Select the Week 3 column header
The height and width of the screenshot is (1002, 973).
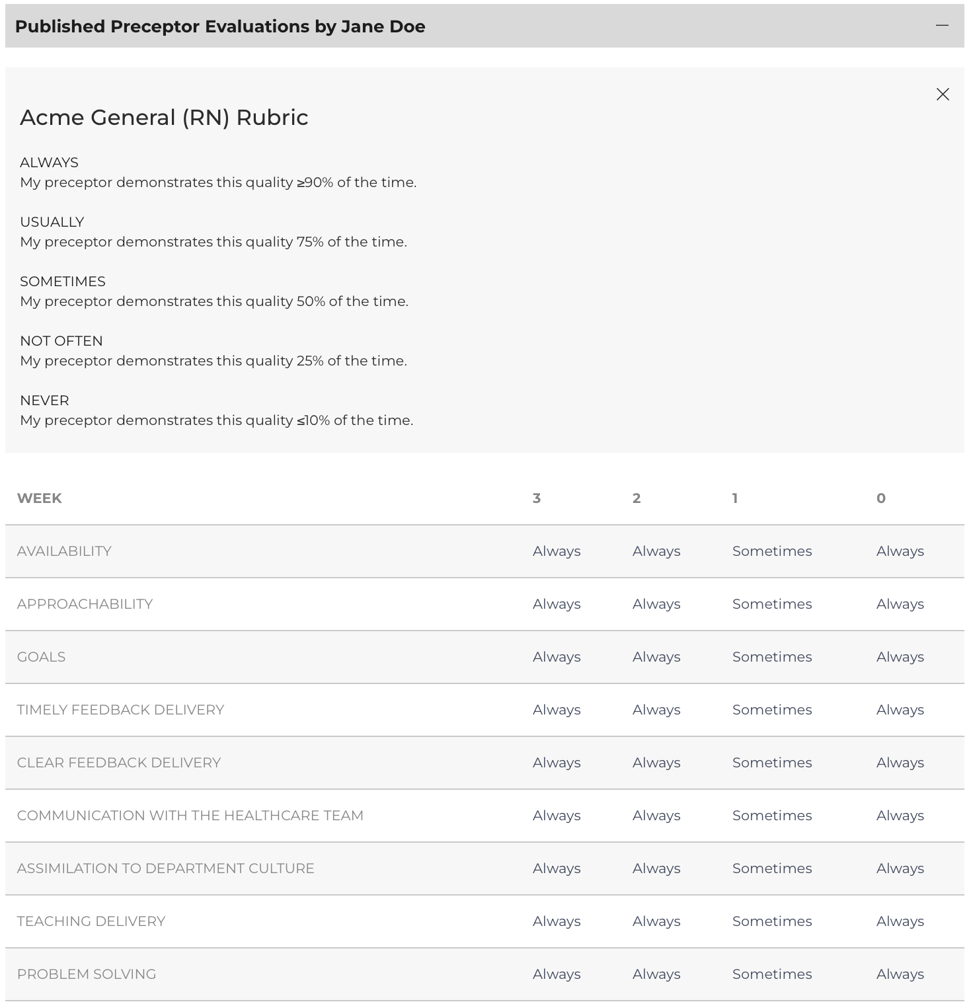click(537, 498)
